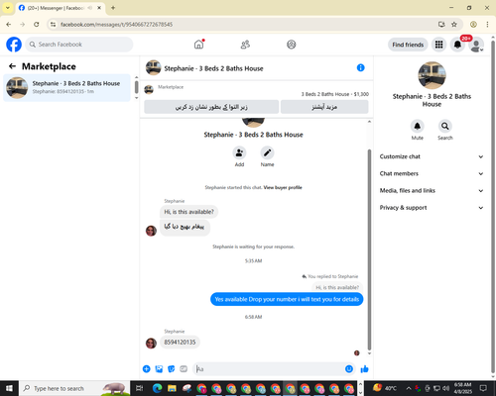The height and width of the screenshot is (396, 496).
Task: Expand Privacy & support section
Action: coord(432,208)
